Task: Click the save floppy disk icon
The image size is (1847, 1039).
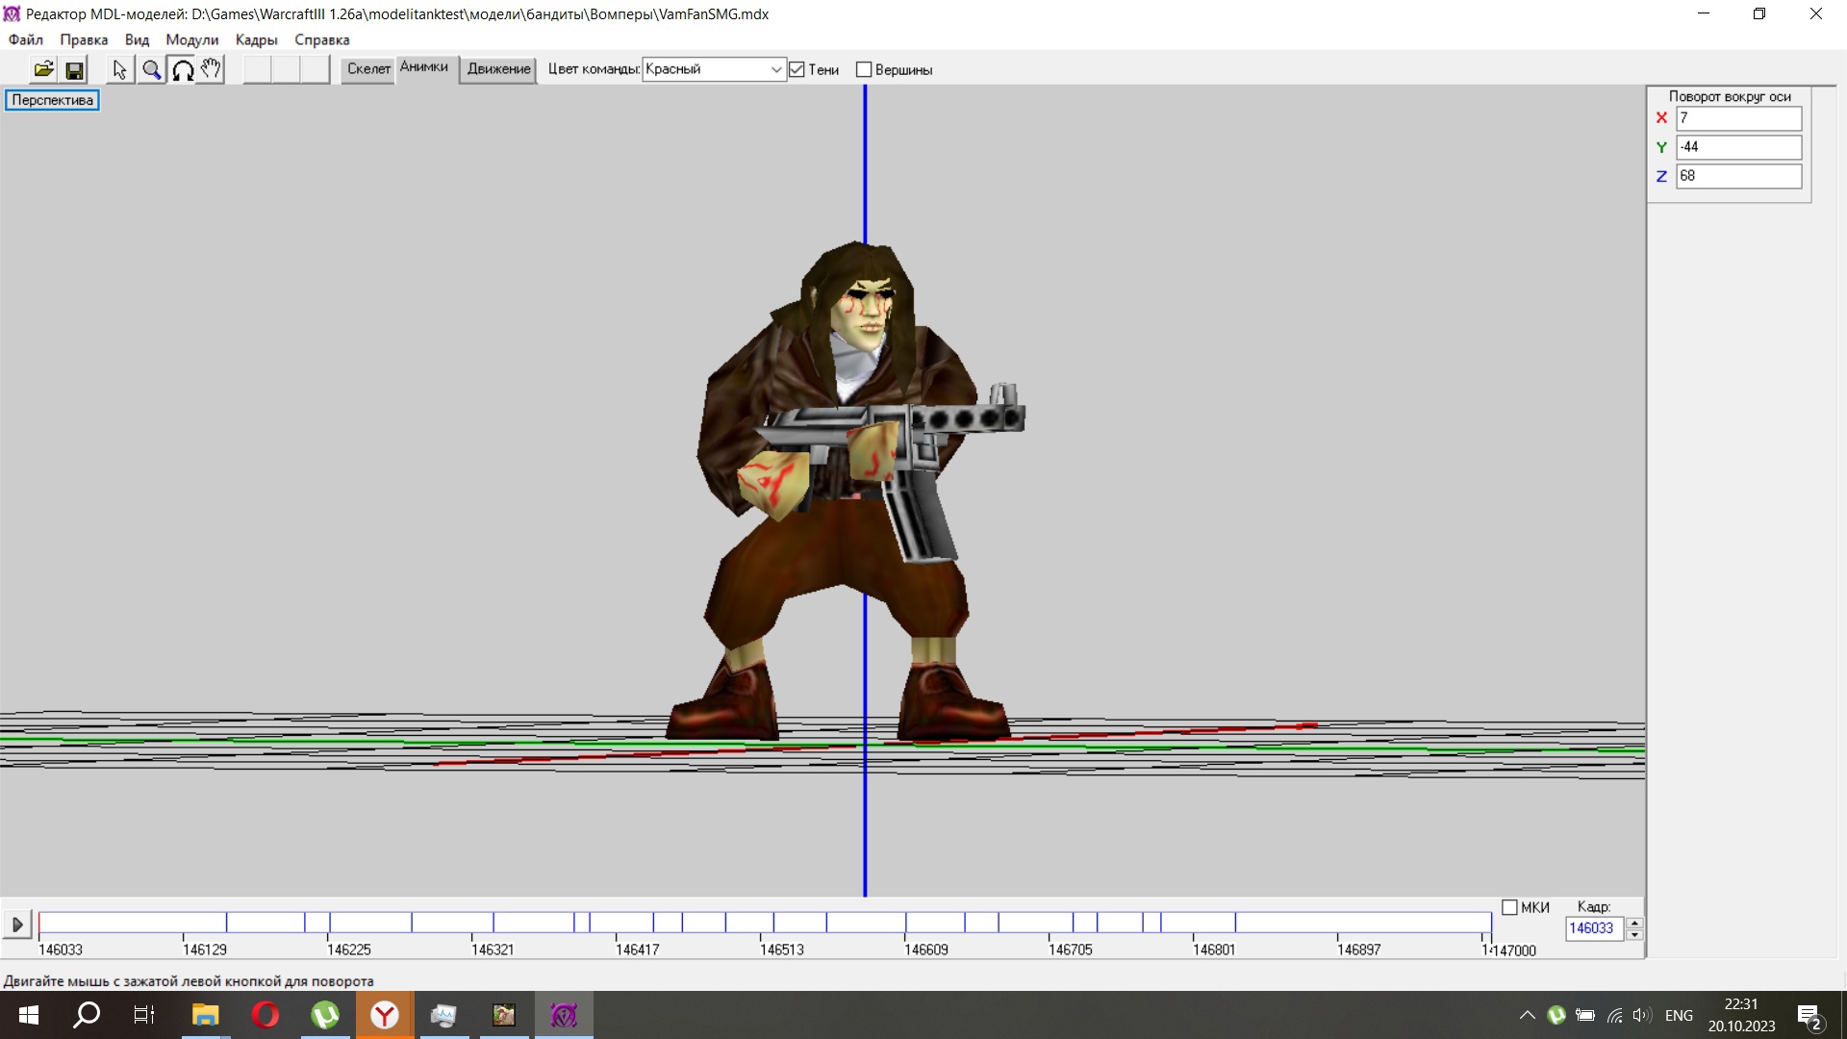Action: point(74,69)
